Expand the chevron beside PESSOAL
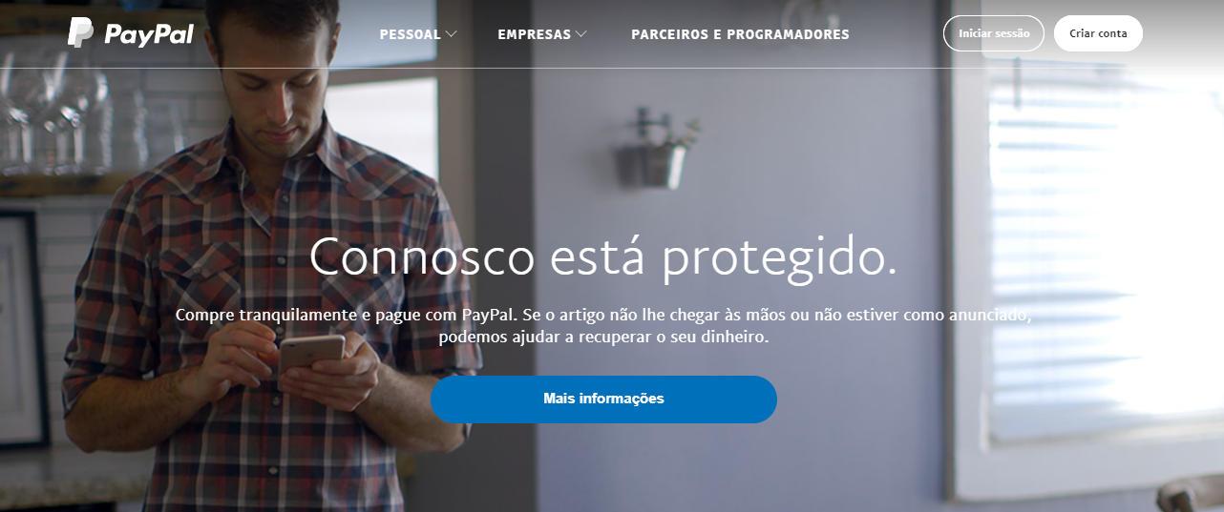Image resolution: width=1224 pixels, height=512 pixels. (451, 34)
